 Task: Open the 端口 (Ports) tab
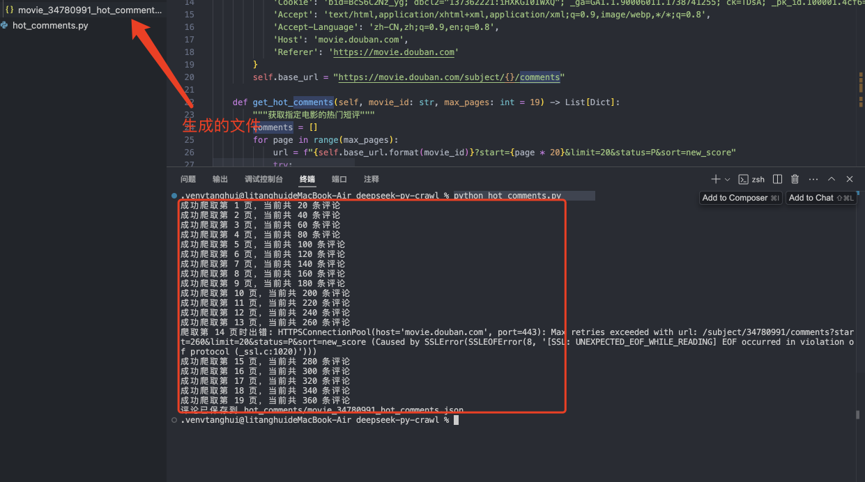click(x=339, y=179)
